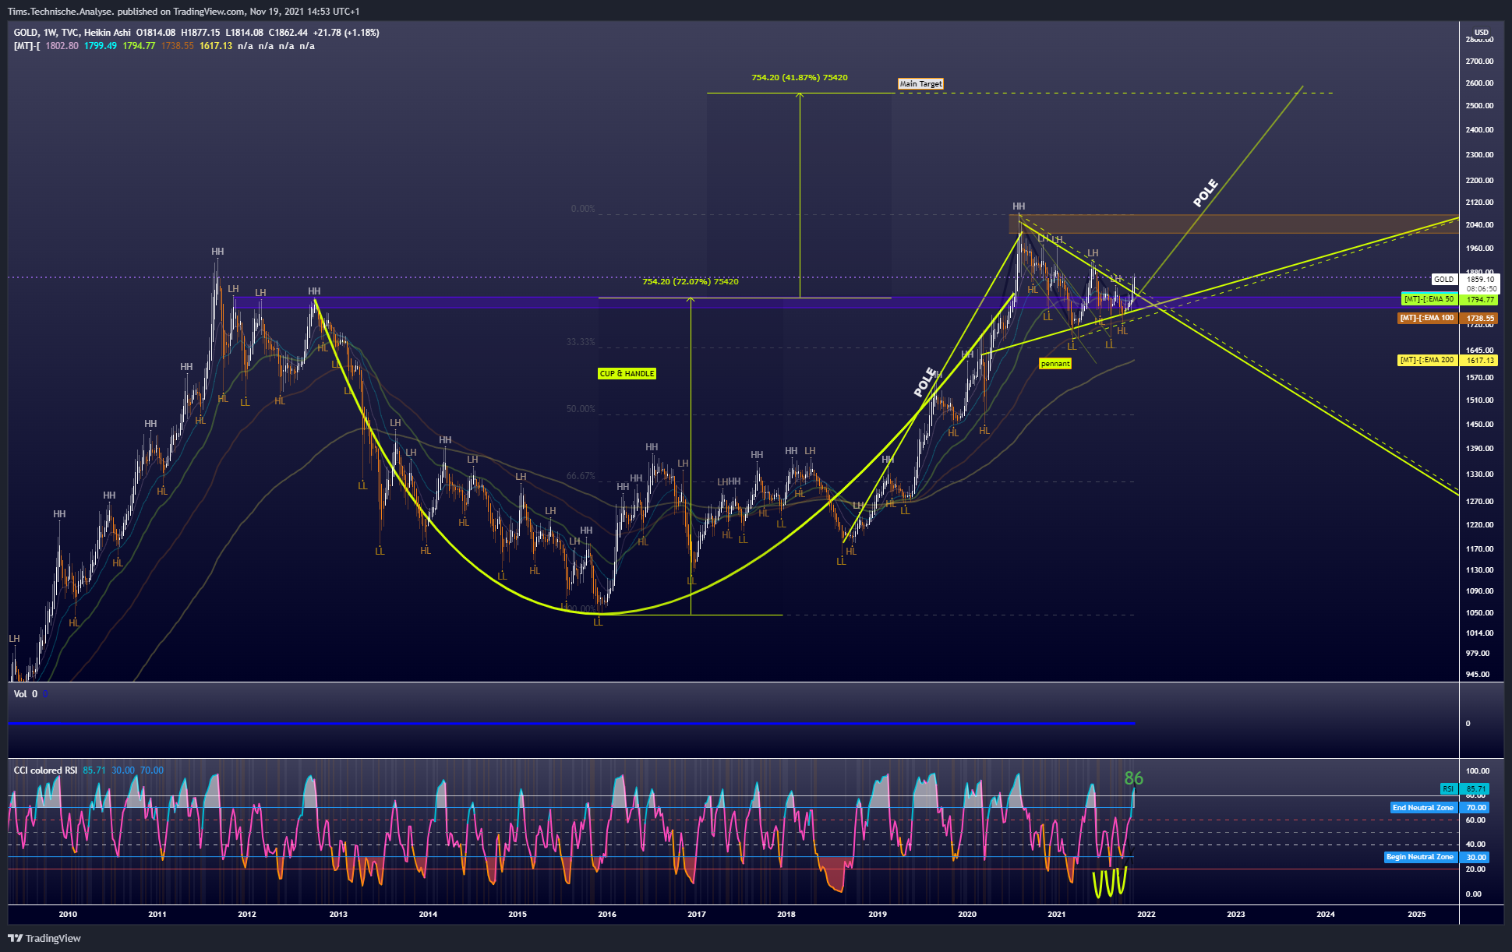Click the 1390.00 price scale label
Image resolution: width=1512 pixels, height=952 pixels.
(x=1479, y=449)
